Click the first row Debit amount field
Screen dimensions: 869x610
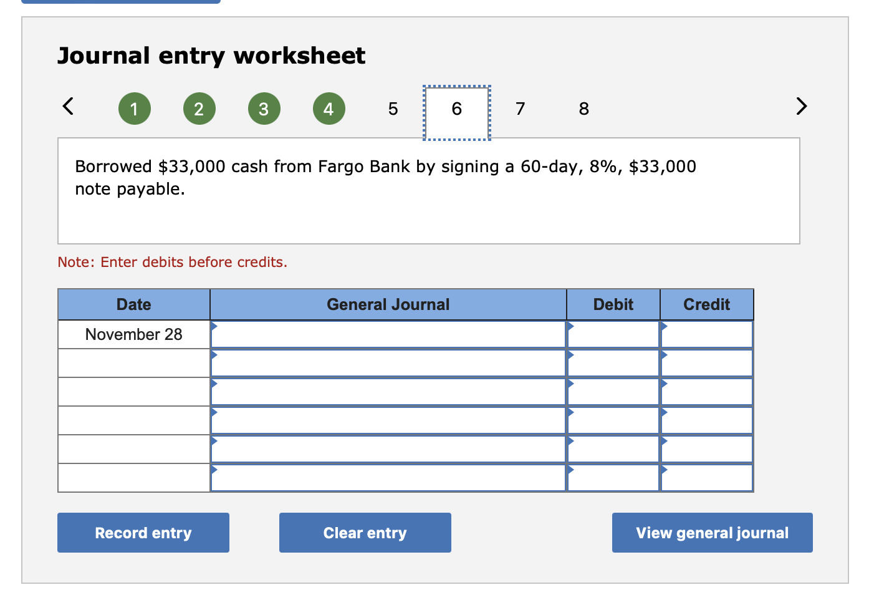(614, 334)
